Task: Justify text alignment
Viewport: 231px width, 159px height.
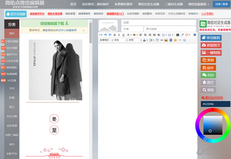Action: 154,35
